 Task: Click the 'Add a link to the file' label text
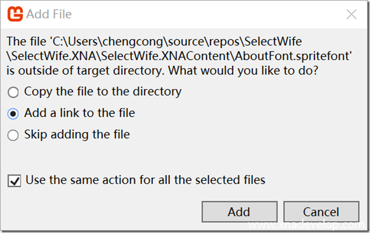pos(79,113)
